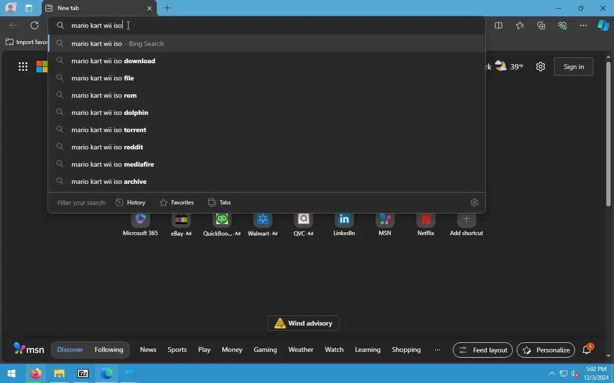Image resolution: width=614 pixels, height=383 pixels.
Task: Expand more feed categories ellipsis
Action: point(437,350)
